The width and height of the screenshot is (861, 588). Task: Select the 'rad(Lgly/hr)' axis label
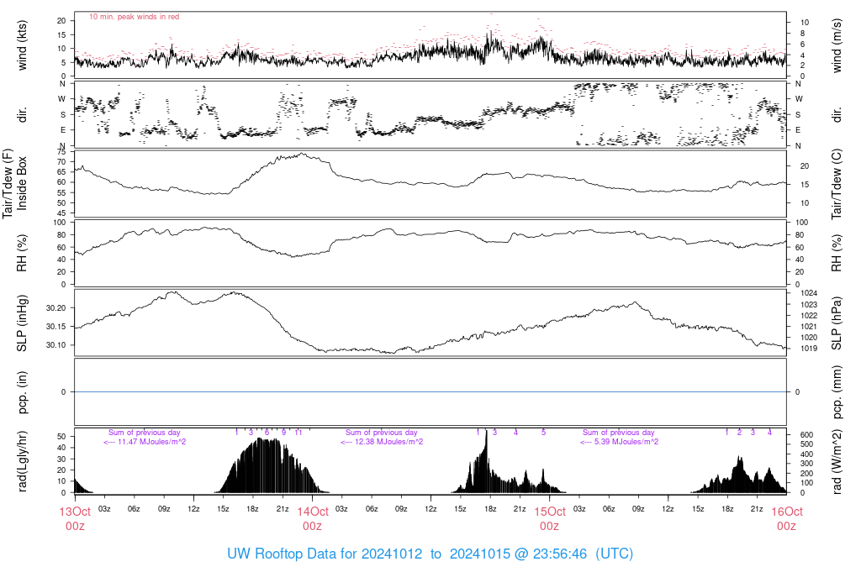point(22,461)
